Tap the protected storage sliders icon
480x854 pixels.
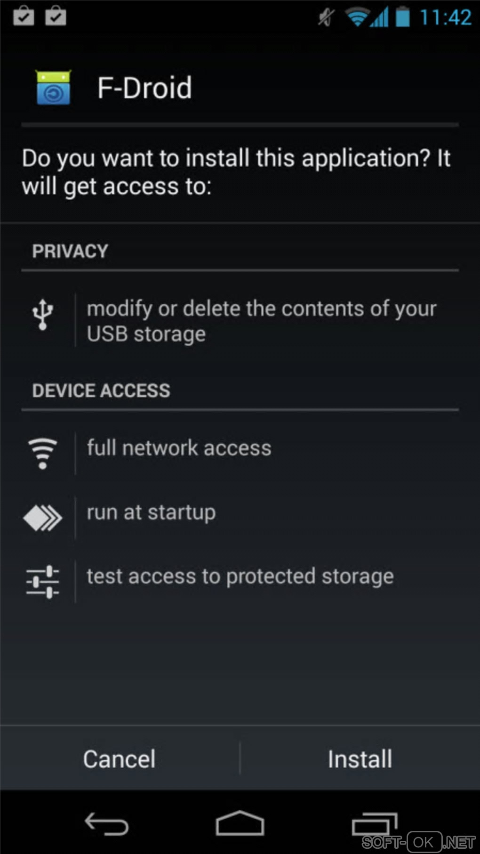pyautogui.click(x=43, y=582)
